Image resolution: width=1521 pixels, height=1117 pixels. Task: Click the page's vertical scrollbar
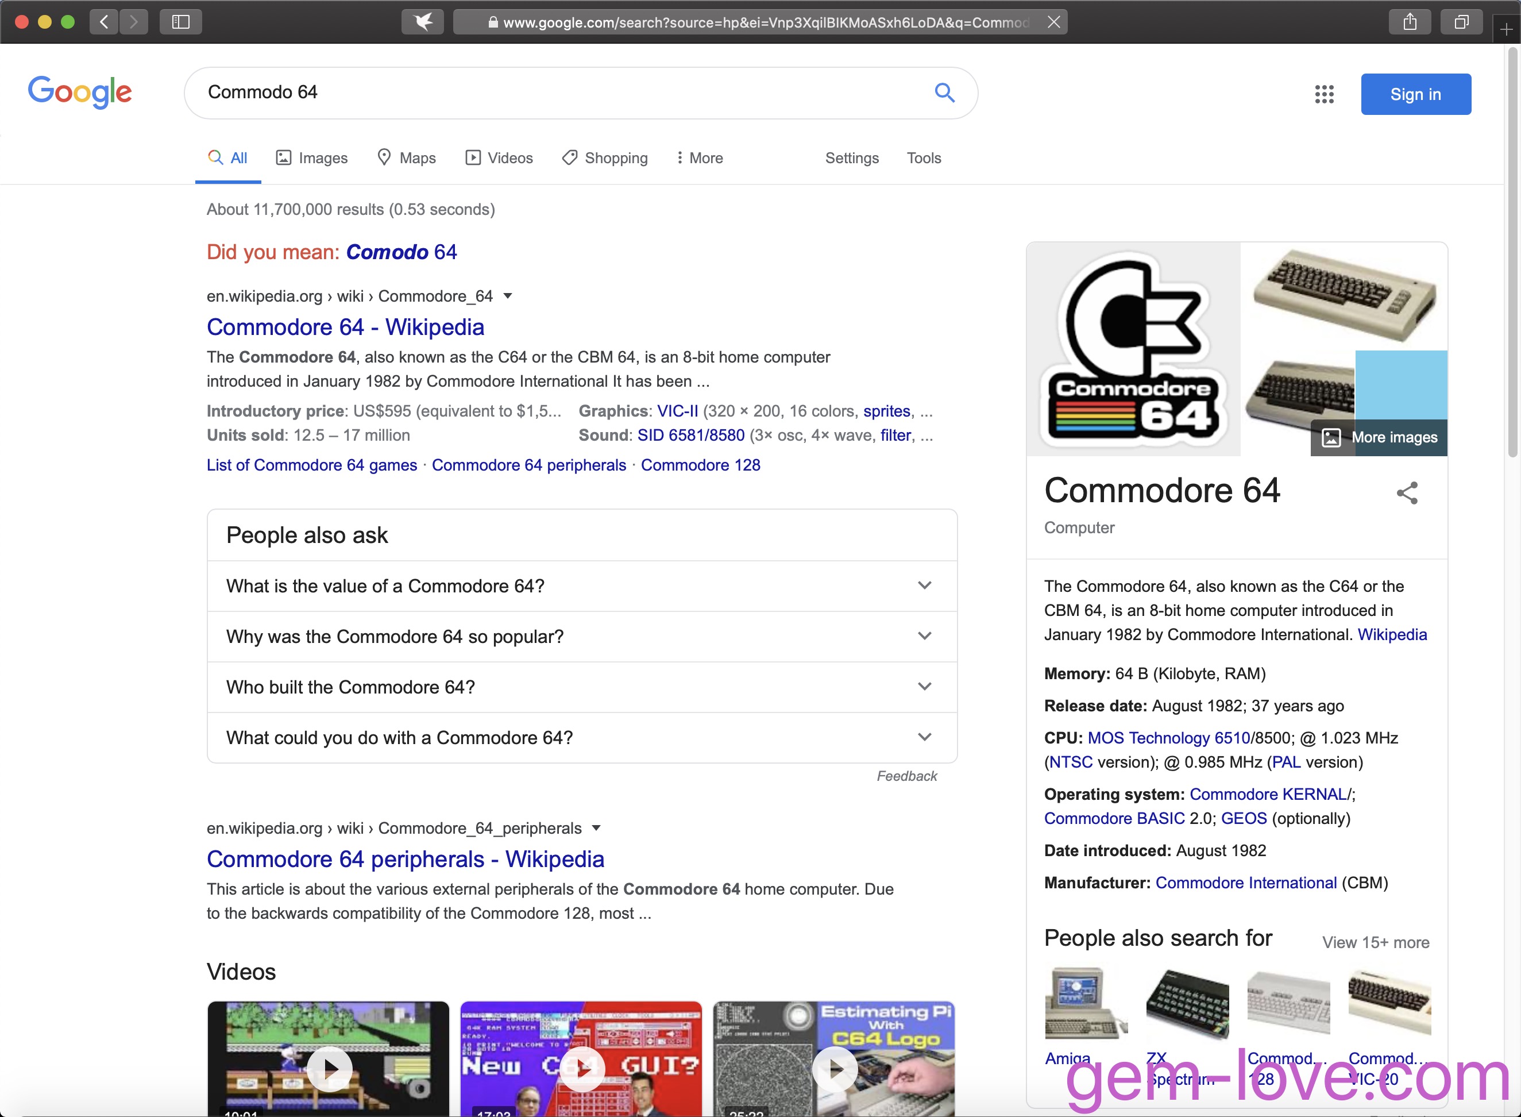tap(1513, 253)
